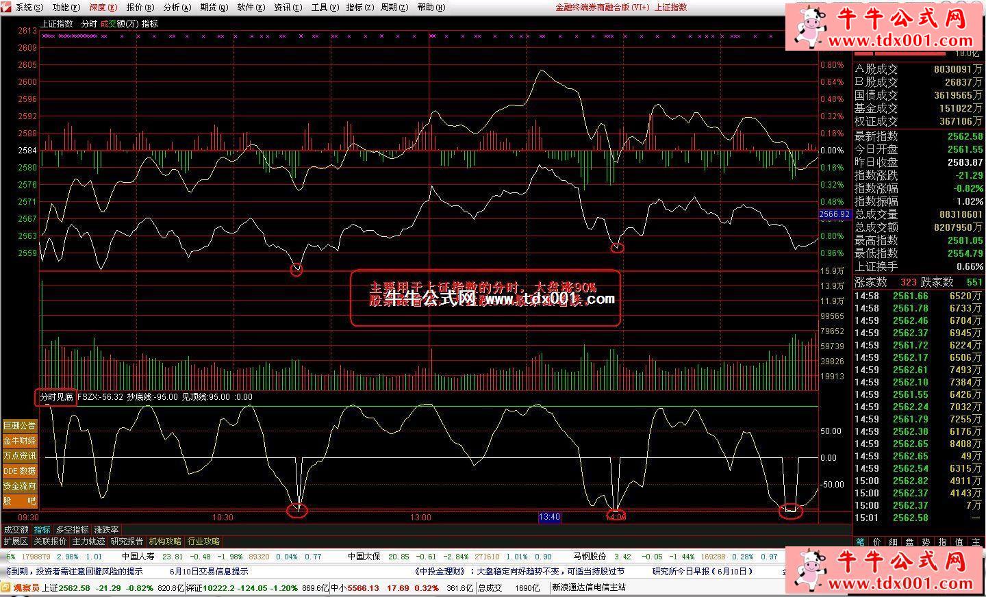
Task: Select the 势 tab under tick list
Action: (926, 542)
